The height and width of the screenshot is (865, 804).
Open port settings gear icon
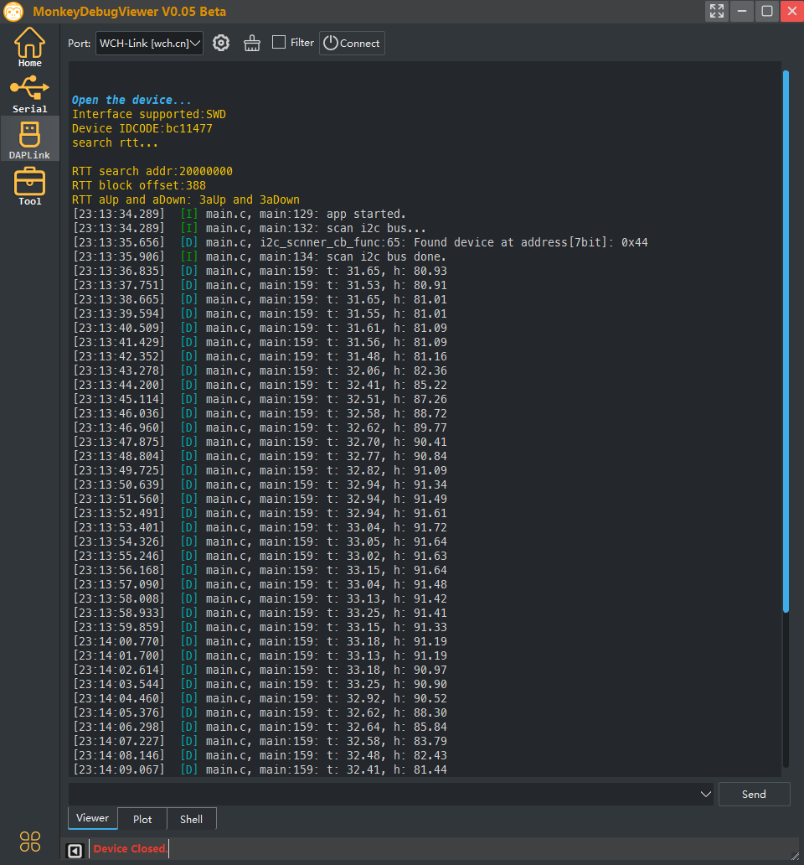(221, 43)
